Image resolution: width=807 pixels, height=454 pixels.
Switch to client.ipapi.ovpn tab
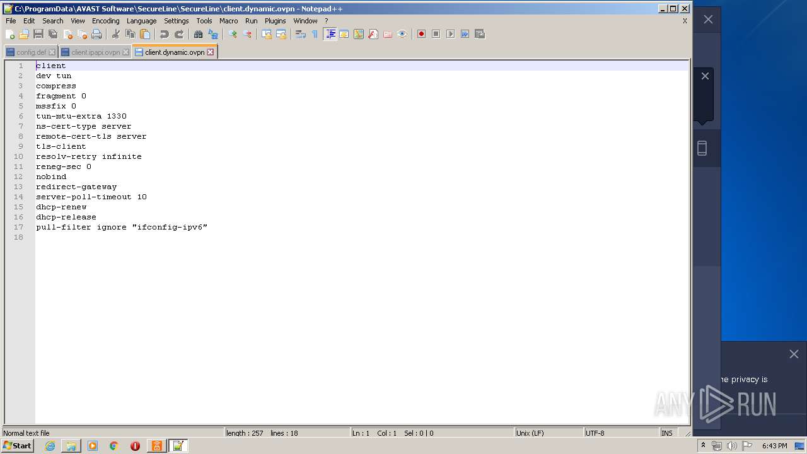tap(95, 52)
